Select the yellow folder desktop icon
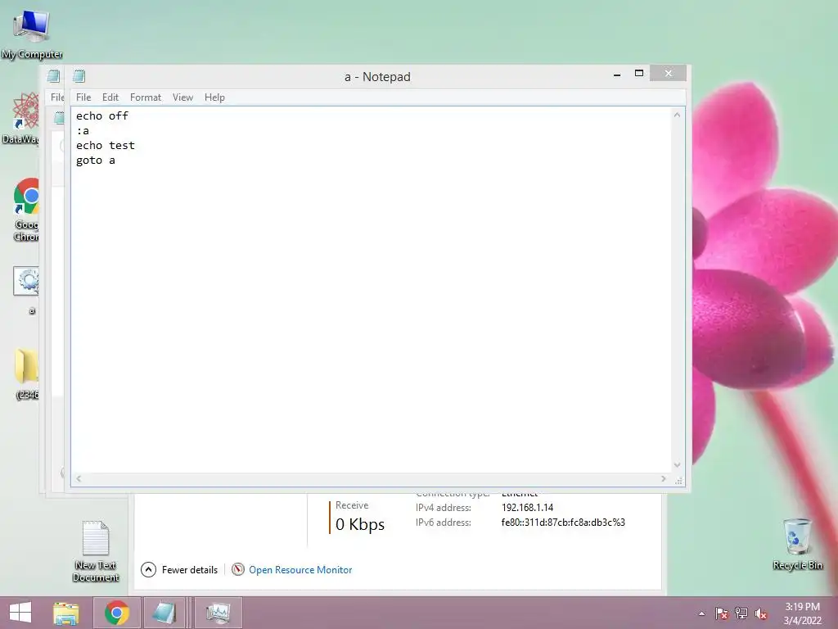838x629 pixels. tap(27, 373)
